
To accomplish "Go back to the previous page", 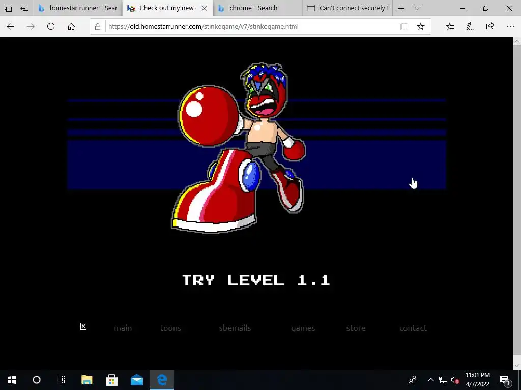I will [10, 26].
